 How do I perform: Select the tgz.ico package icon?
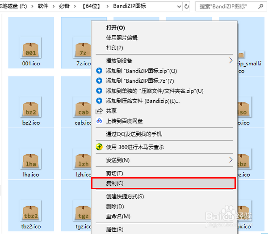(83, 211)
